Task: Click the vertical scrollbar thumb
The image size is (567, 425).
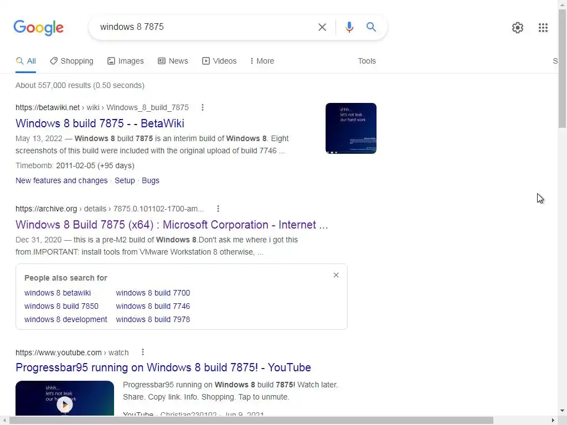Action: (x=563, y=69)
